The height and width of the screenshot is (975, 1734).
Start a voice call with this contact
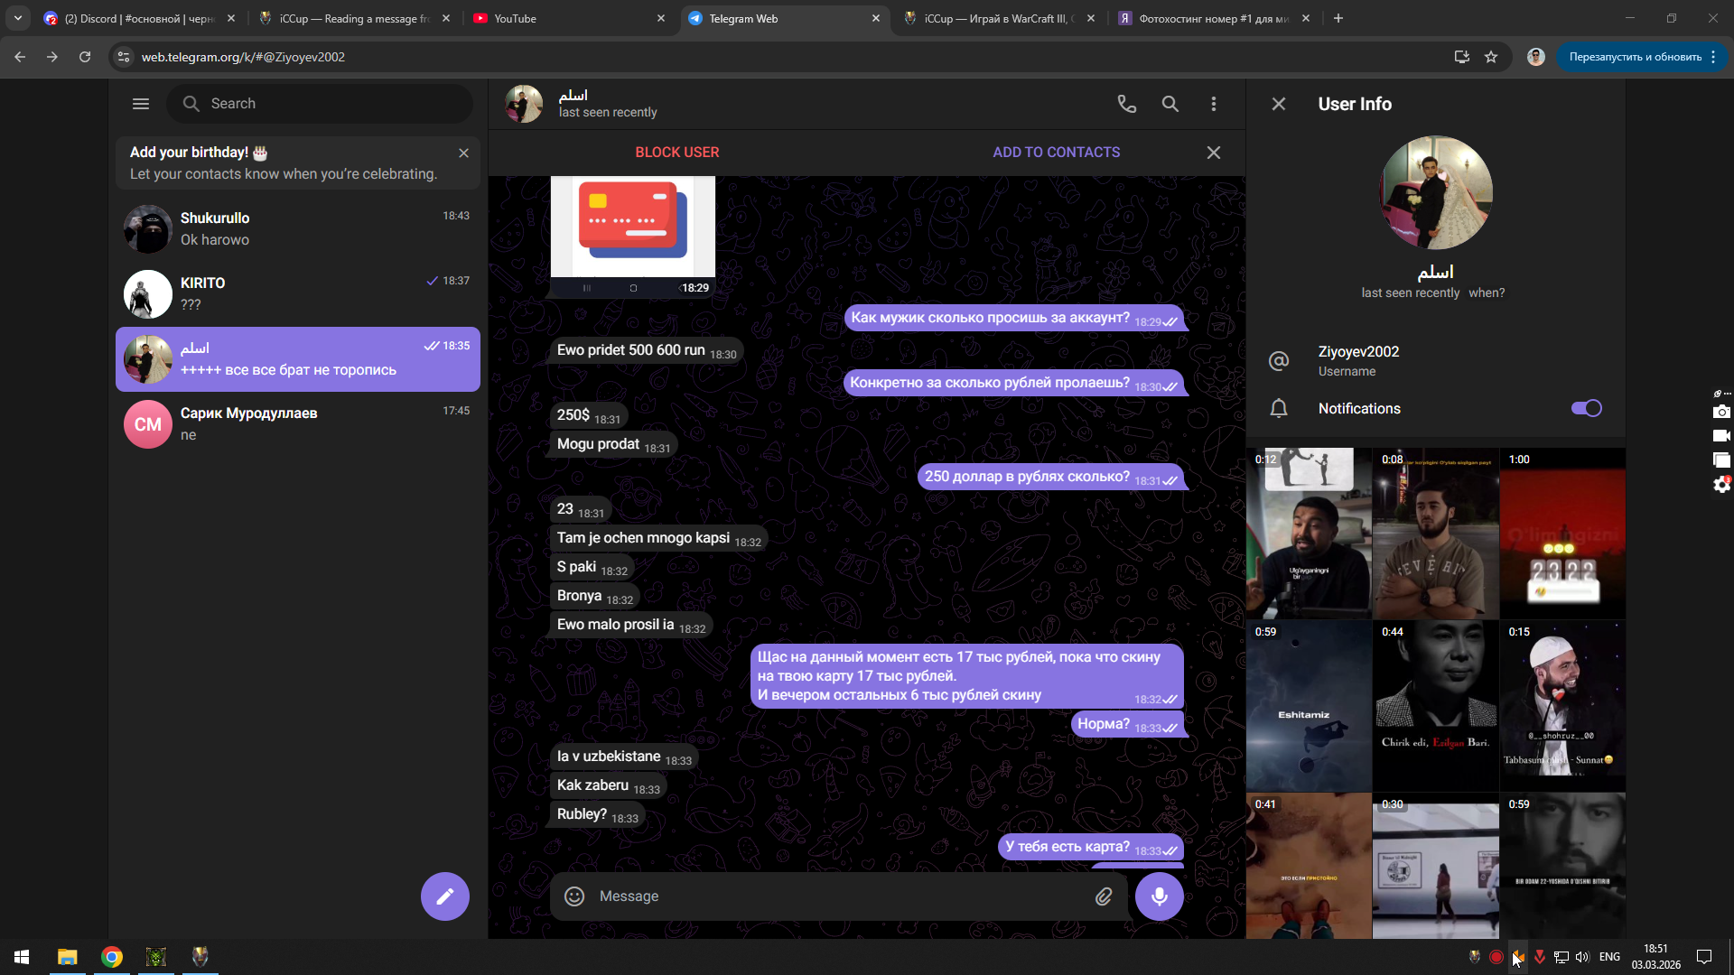pos(1126,104)
